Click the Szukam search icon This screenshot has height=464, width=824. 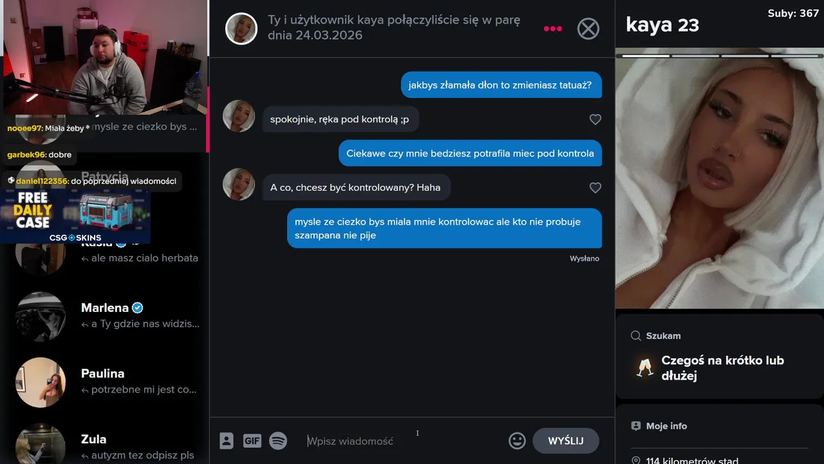point(636,336)
